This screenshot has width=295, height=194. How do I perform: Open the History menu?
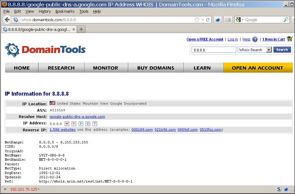[x=45, y=12]
